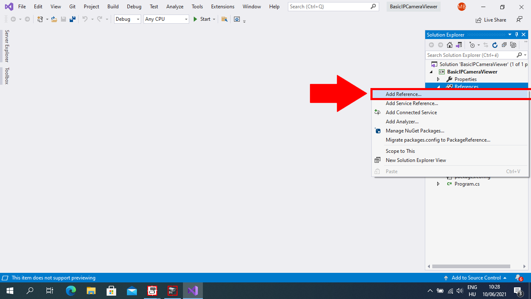Image resolution: width=531 pixels, height=299 pixels.
Task: Click the notifications bell in status bar
Action: 519,278
